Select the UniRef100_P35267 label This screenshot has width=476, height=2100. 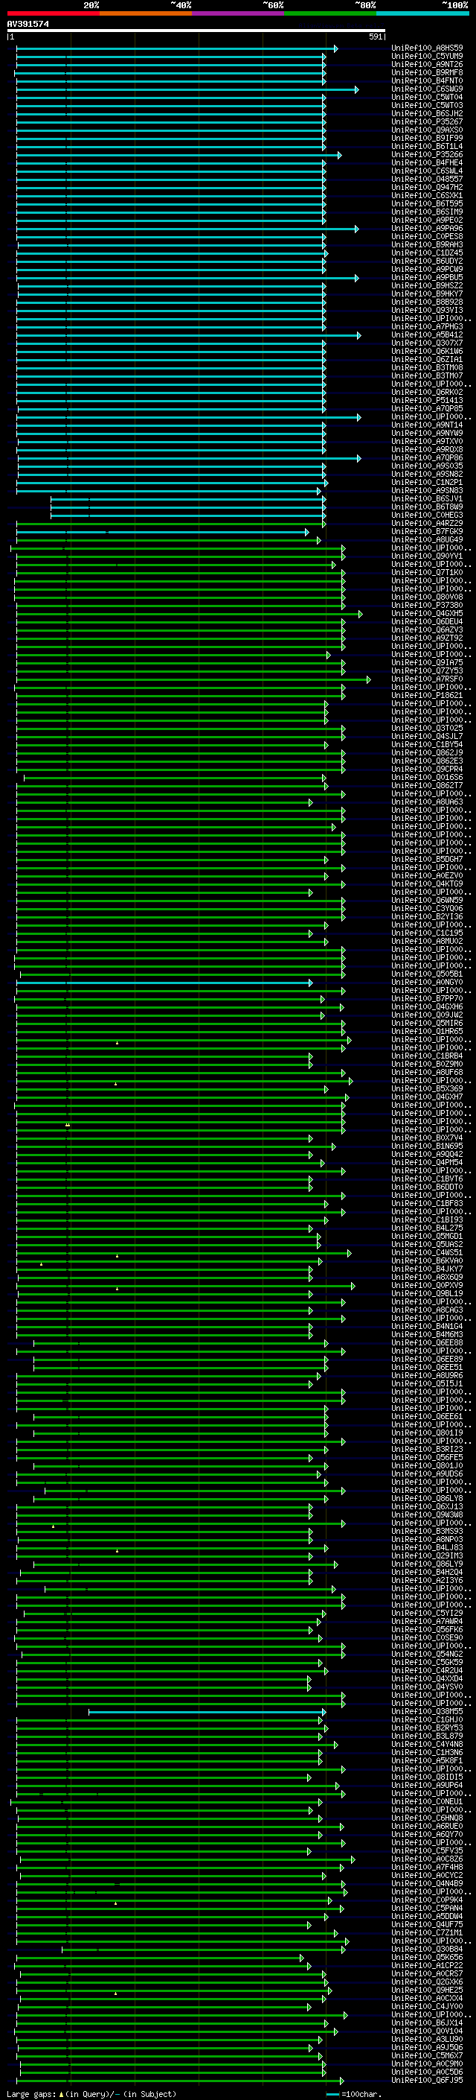tap(427, 121)
